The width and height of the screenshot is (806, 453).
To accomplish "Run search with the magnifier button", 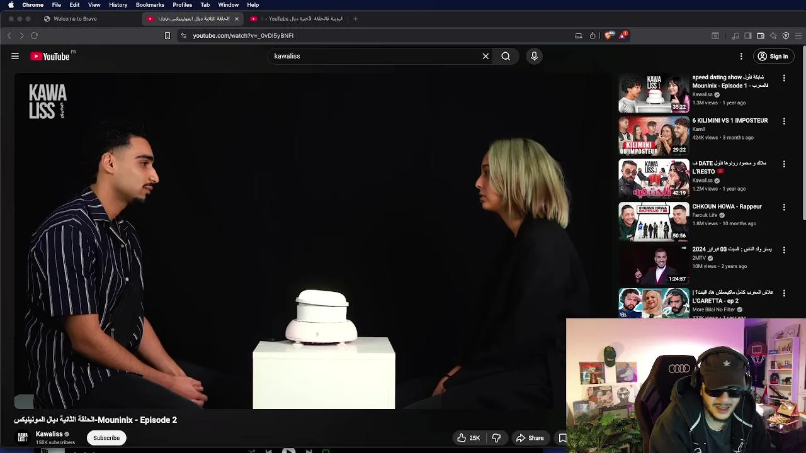I will coord(506,56).
